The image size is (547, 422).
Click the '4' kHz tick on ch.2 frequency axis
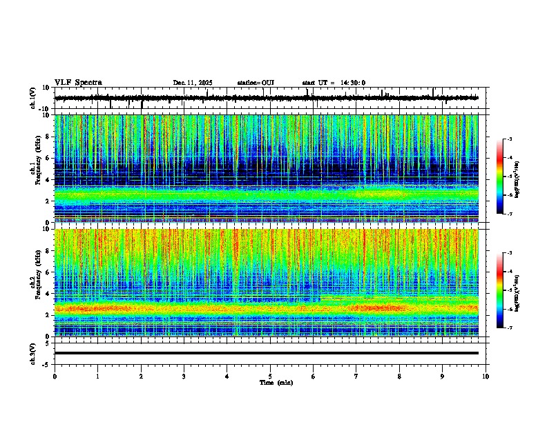tap(48, 294)
